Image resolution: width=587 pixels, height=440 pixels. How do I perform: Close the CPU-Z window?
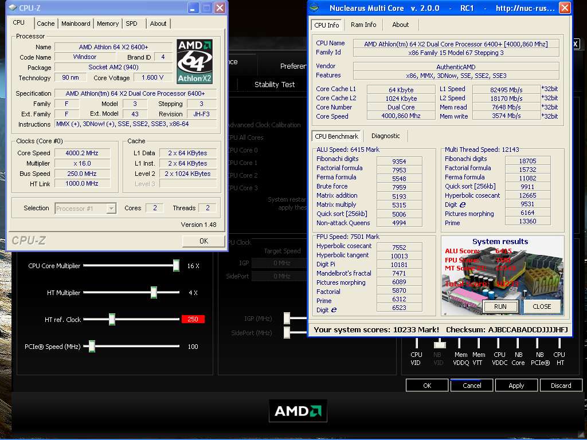[220, 8]
